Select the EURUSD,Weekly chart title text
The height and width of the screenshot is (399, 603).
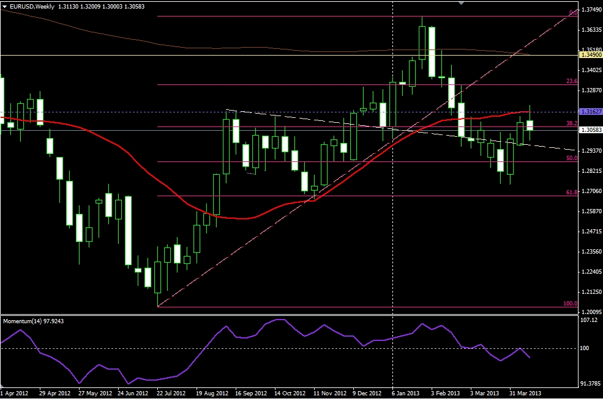click(32, 6)
